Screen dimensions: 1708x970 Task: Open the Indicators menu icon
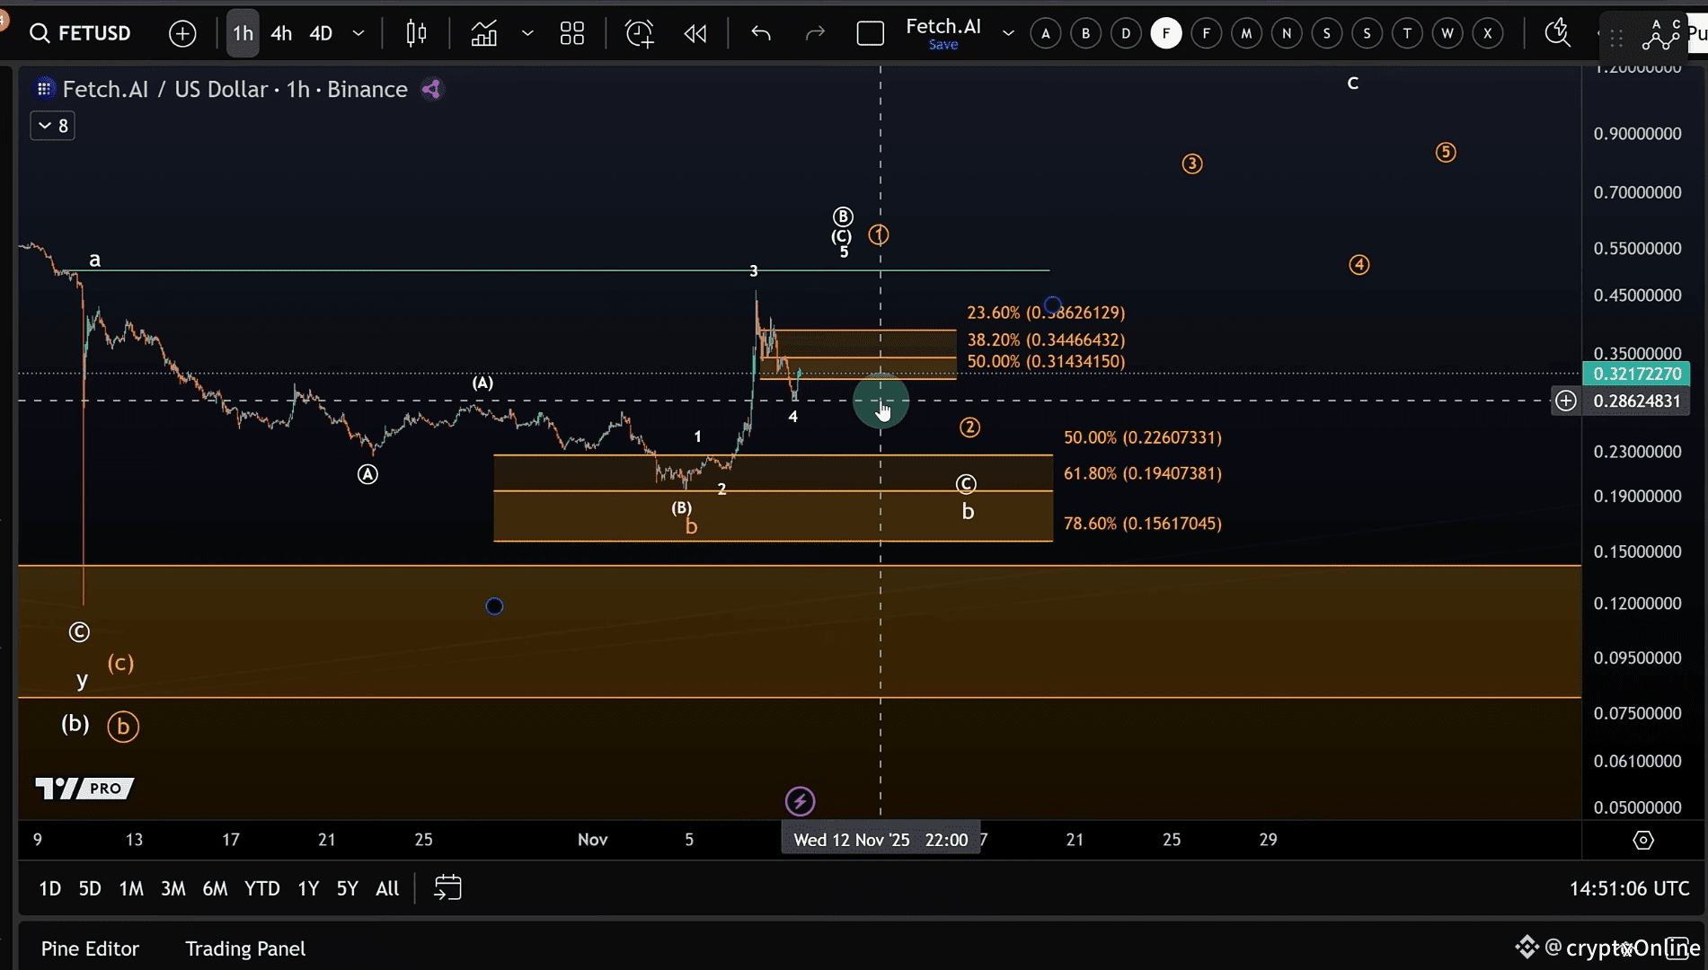(x=484, y=34)
